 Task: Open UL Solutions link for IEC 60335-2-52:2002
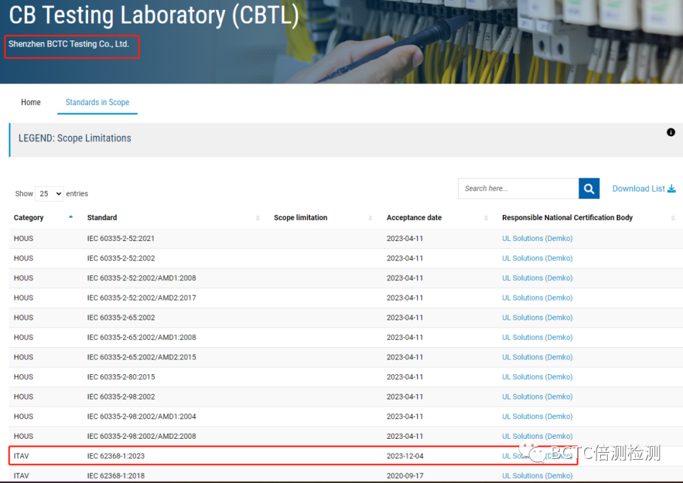tap(537, 259)
